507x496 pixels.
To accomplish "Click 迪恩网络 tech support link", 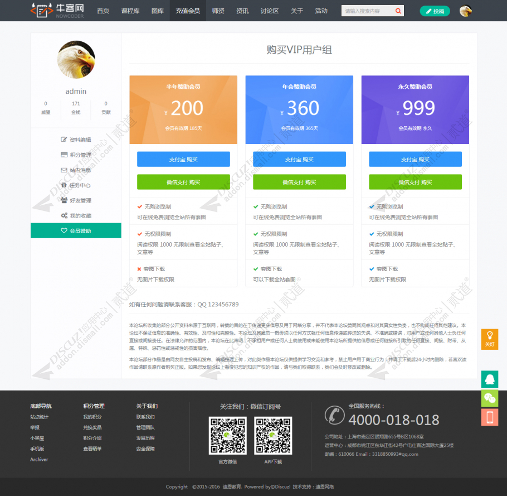I will click(x=325, y=487).
